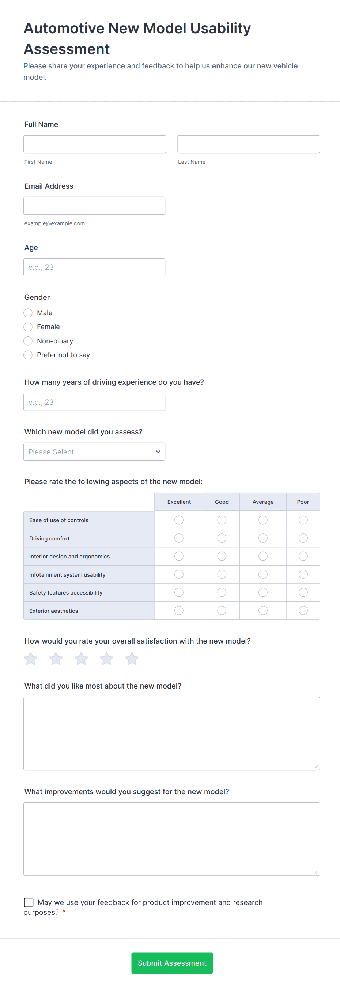Select Prefer not to say option
Image resolution: width=340 pixels, height=992 pixels.
click(x=28, y=355)
